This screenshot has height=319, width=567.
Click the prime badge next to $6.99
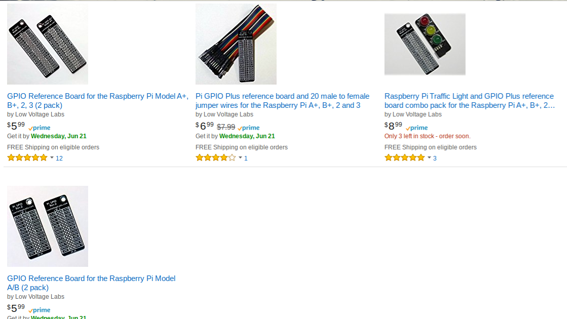click(248, 128)
